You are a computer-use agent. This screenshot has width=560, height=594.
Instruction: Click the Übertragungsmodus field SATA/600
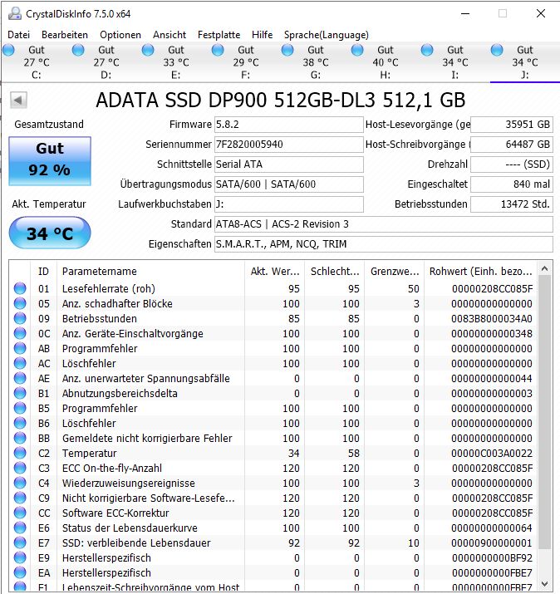click(288, 184)
